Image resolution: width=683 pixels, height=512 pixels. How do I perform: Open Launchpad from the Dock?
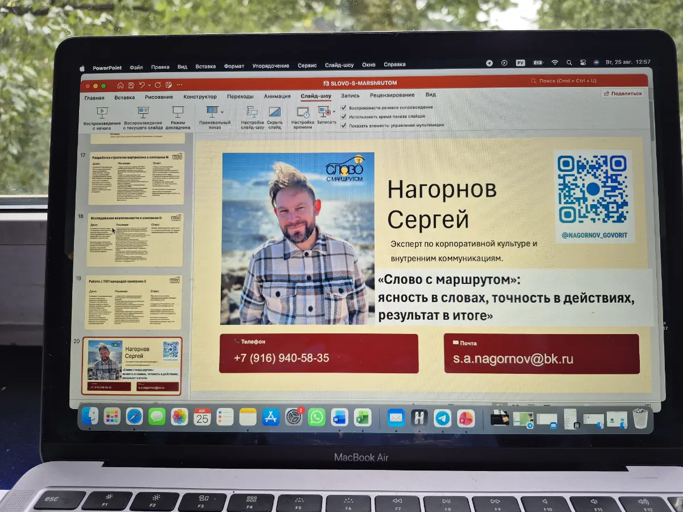coord(112,416)
